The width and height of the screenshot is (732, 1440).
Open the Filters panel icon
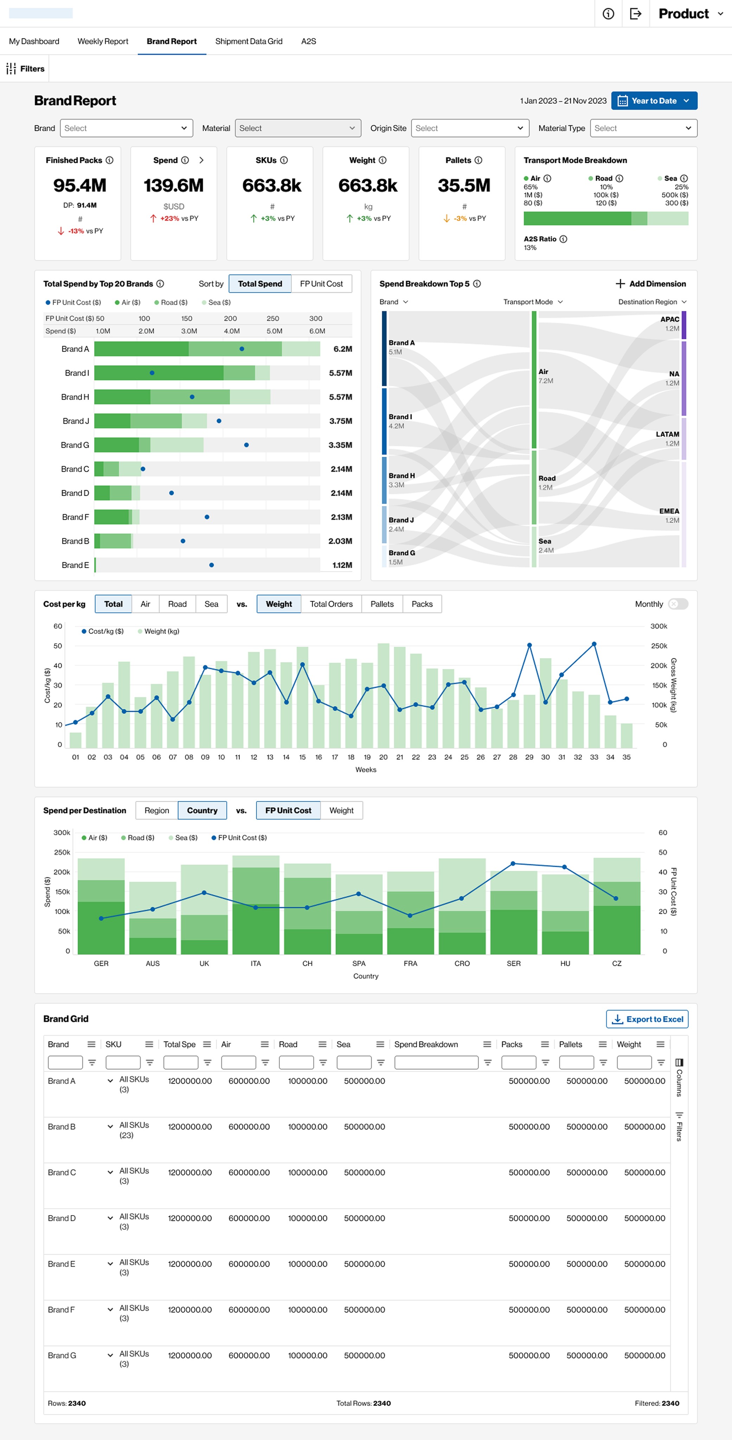11,69
